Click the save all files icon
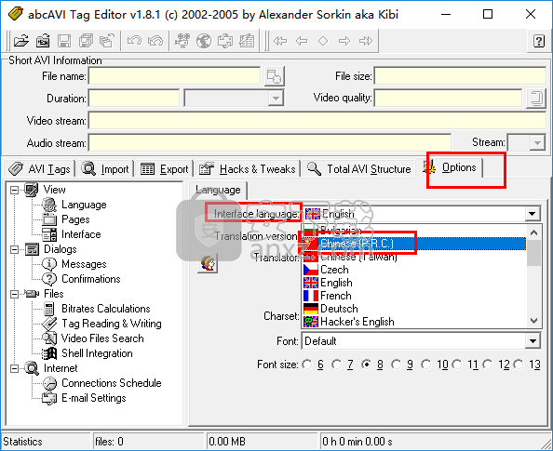553x451 pixels. coord(86,41)
